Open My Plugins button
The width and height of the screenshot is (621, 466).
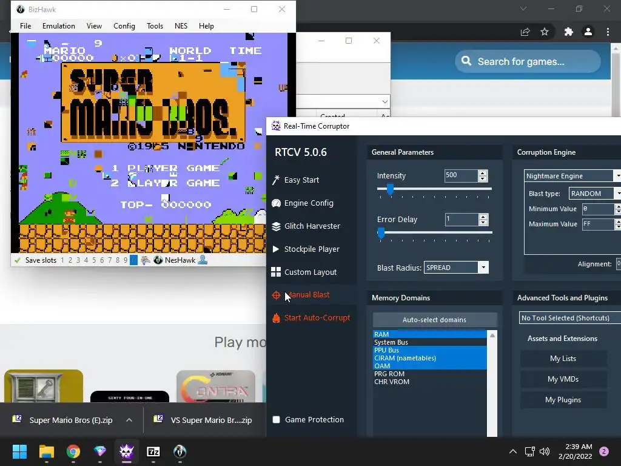coord(563,400)
